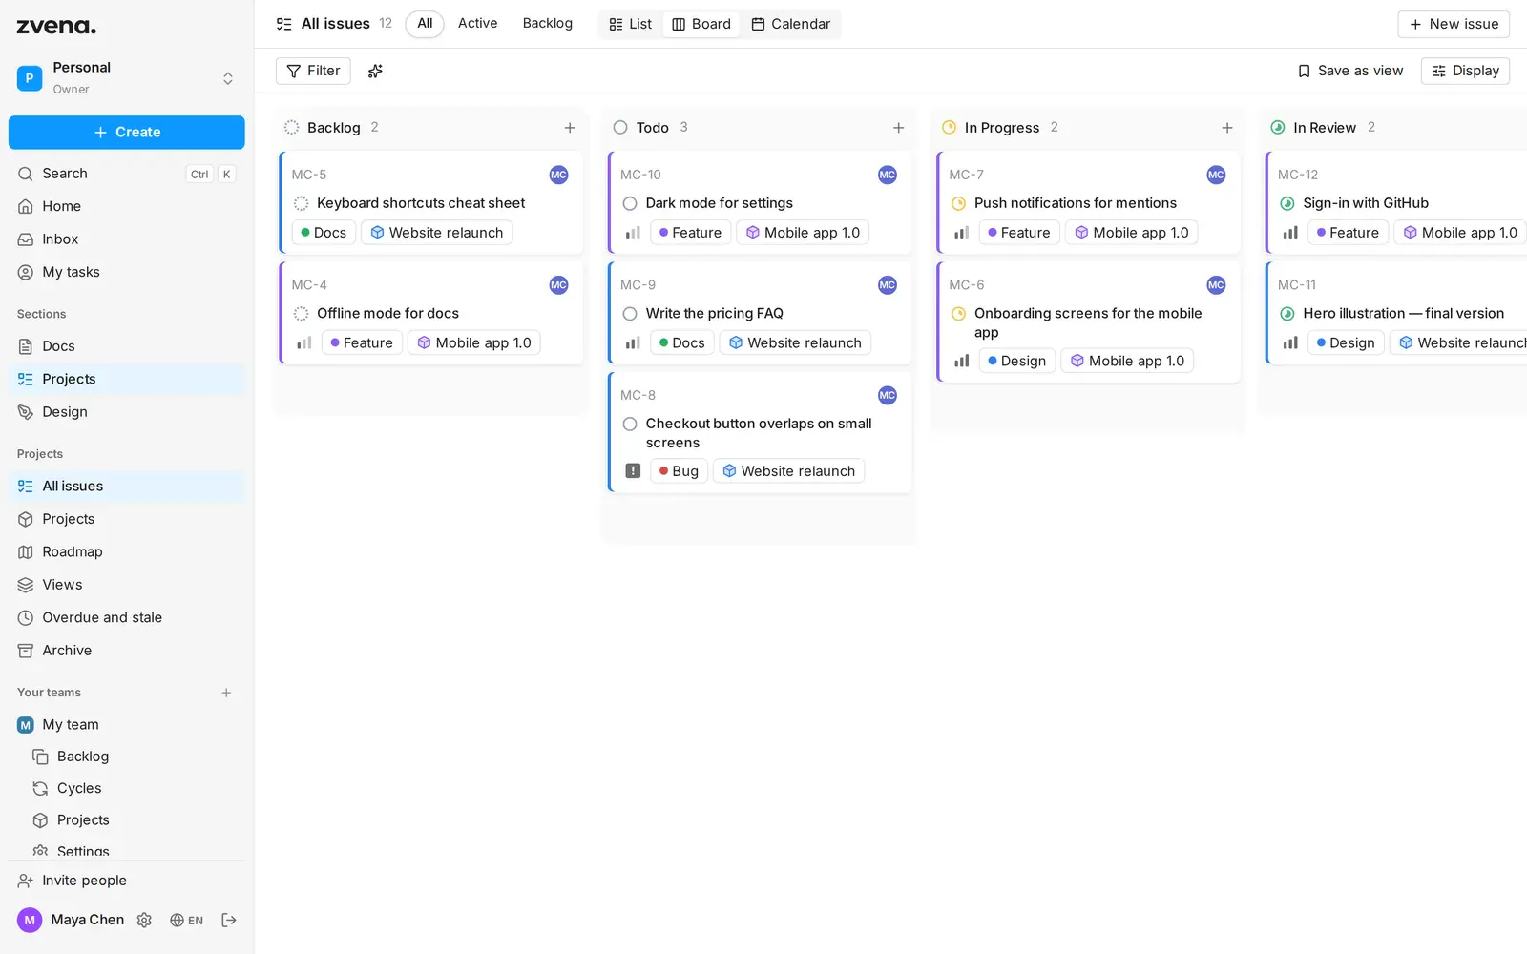The image size is (1527, 954).
Task: Select the Backlog tab in header
Action: (548, 24)
